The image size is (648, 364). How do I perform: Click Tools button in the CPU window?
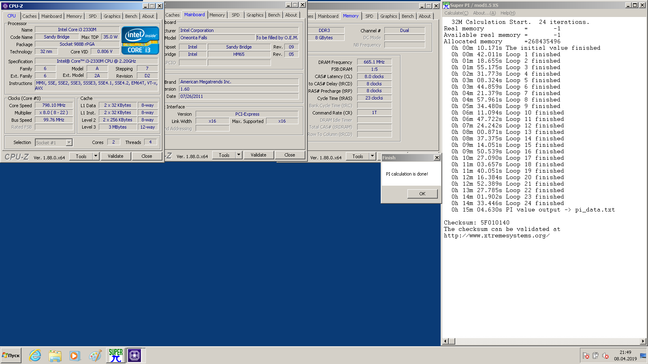coord(81,156)
